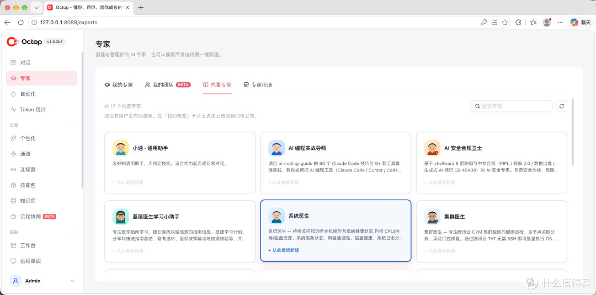Open 通道 in the sidebar
Image resolution: width=596 pixels, height=295 pixels.
(x=41, y=154)
